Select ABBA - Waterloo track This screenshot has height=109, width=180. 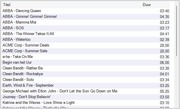(x=85, y=40)
